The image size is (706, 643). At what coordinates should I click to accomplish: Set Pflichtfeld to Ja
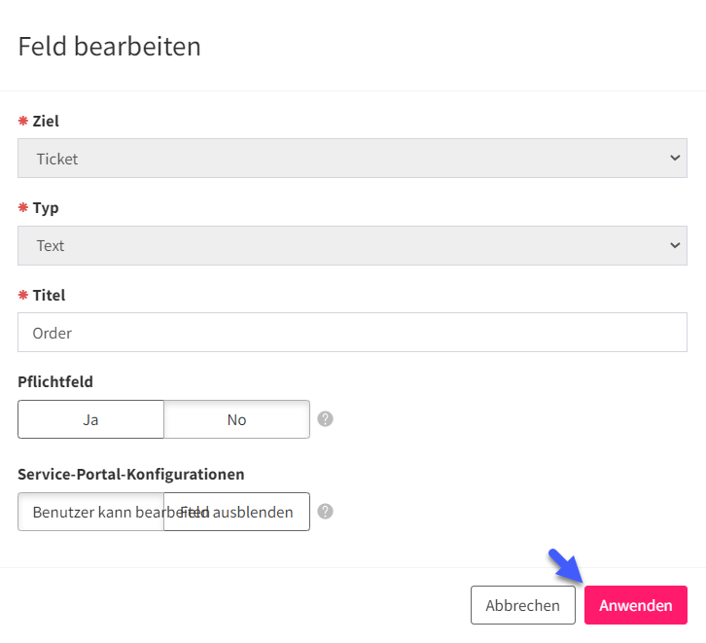[91, 419]
